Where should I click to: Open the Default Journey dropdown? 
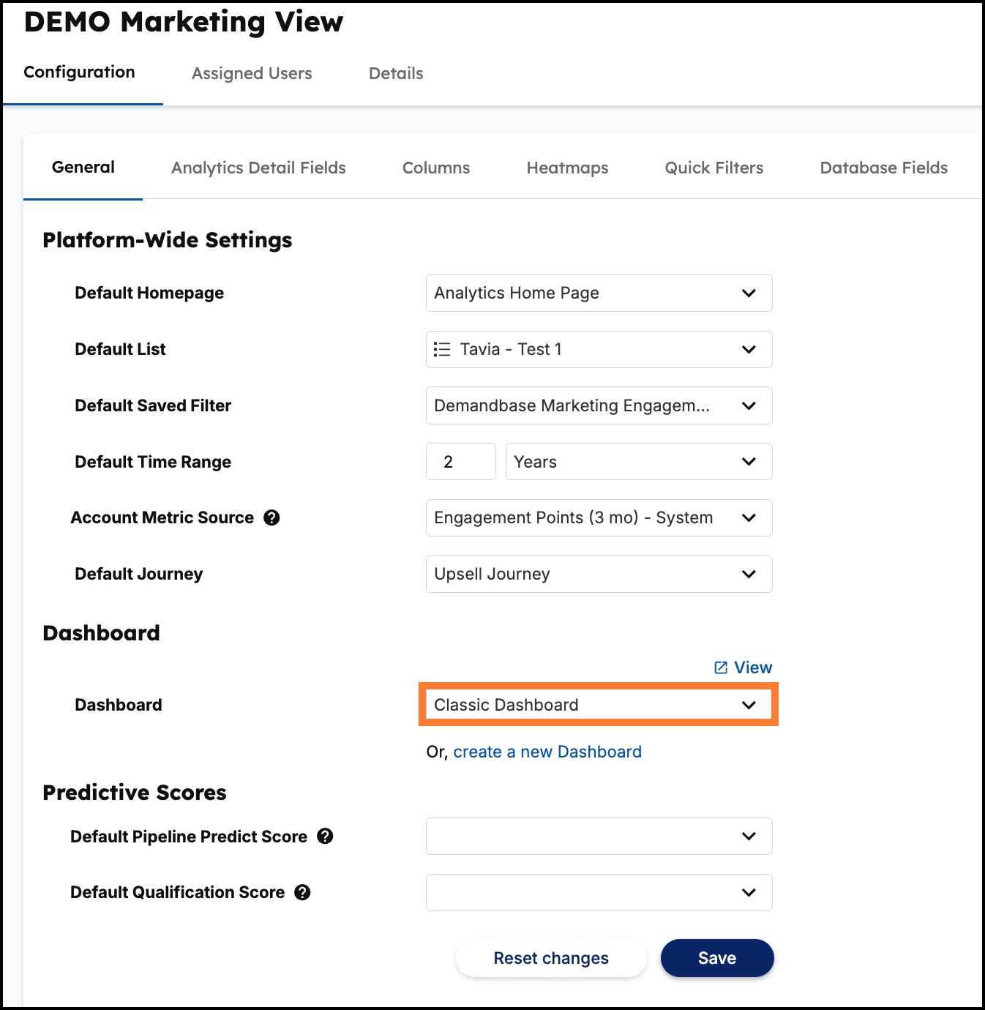click(x=599, y=574)
